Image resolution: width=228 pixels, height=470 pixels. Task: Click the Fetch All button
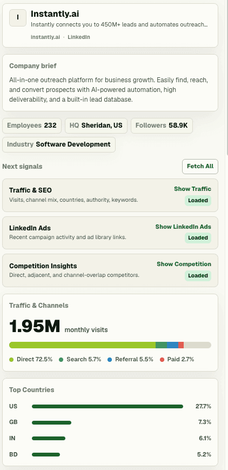(x=200, y=167)
